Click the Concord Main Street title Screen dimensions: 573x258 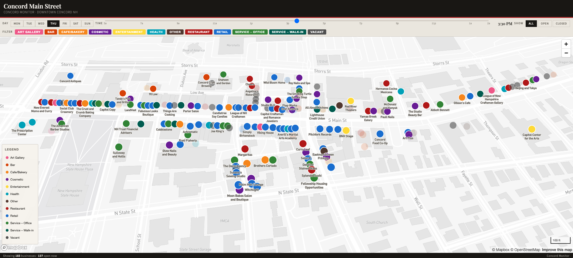coord(32,6)
